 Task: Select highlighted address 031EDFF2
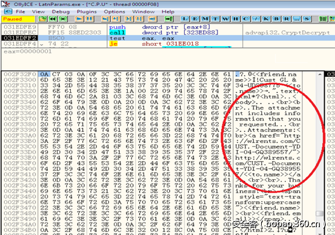(19, 38)
